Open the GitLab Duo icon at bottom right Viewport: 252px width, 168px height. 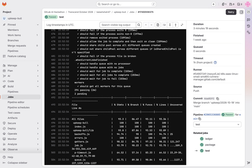point(249,163)
